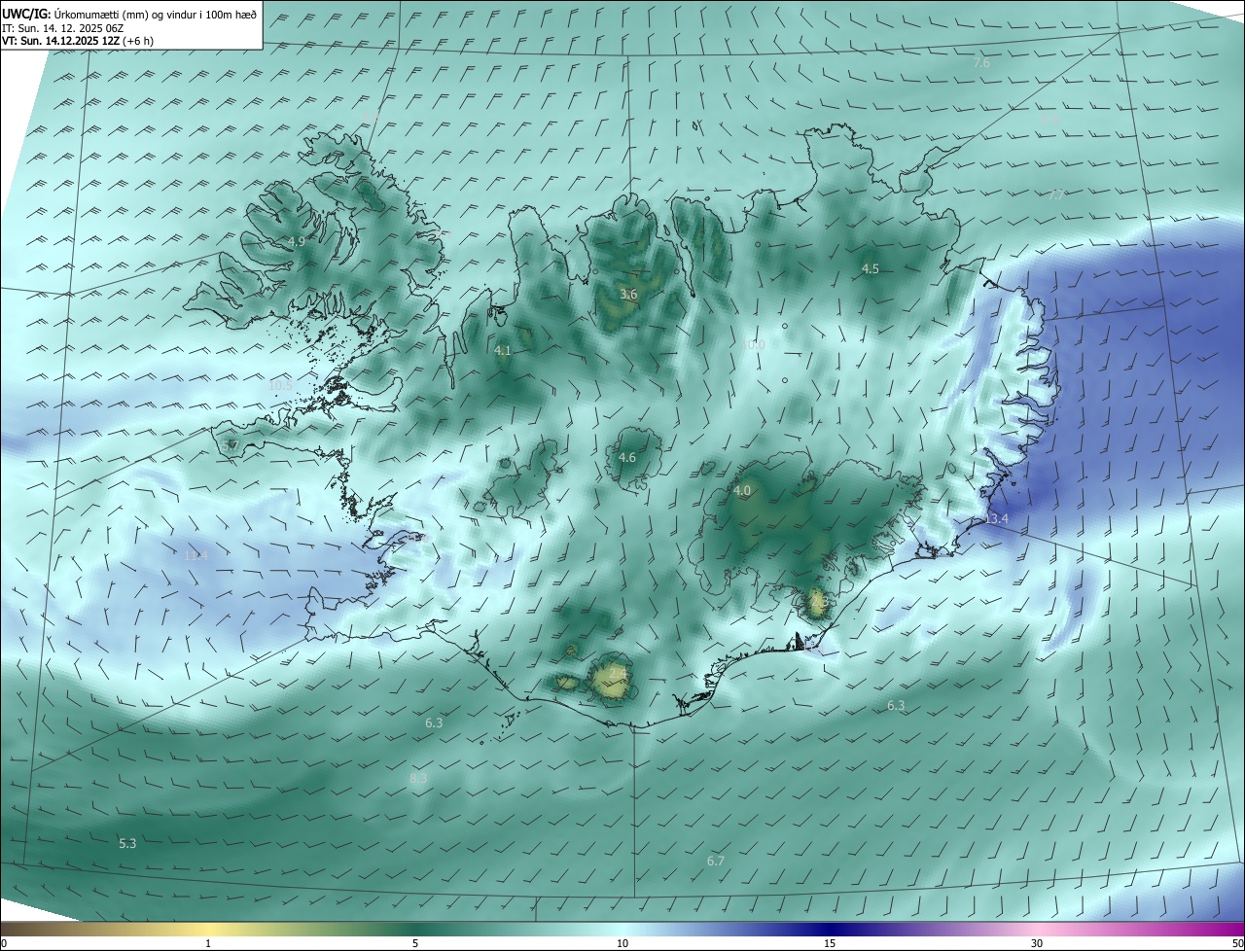Click the 30 tick on the color scale
The image size is (1245, 951).
click(x=1037, y=943)
